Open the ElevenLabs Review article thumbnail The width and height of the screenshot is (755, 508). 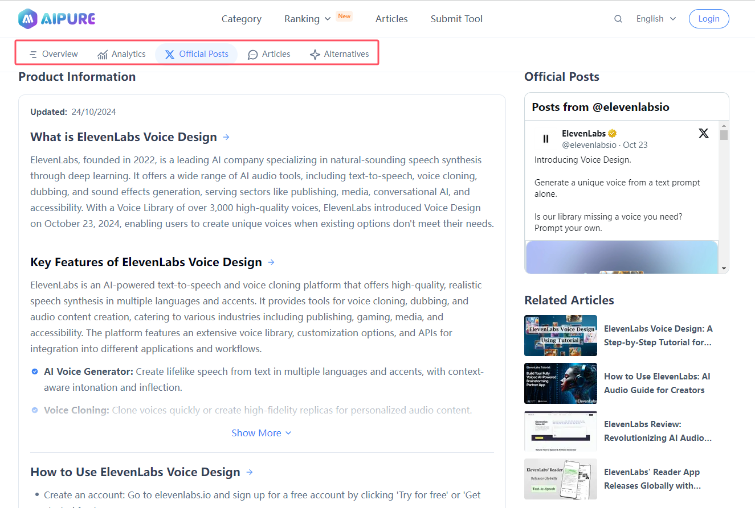click(x=561, y=431)
